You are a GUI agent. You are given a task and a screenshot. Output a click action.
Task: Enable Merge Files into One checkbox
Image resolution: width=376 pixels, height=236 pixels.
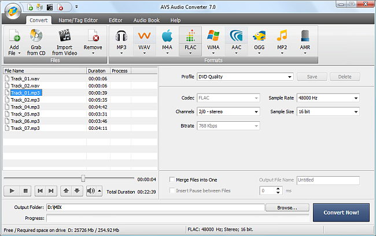click(172, 179)
